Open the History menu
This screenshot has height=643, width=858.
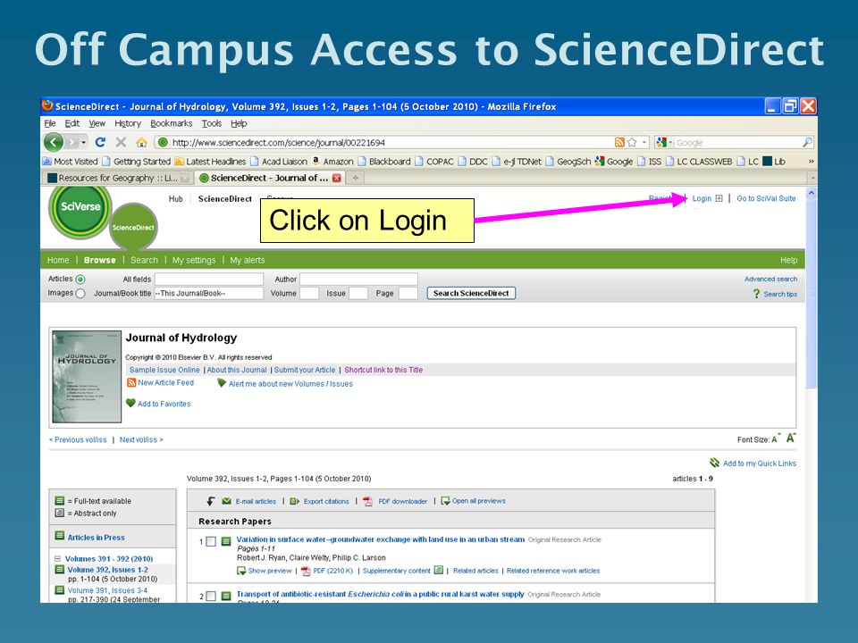pos(128,123)
